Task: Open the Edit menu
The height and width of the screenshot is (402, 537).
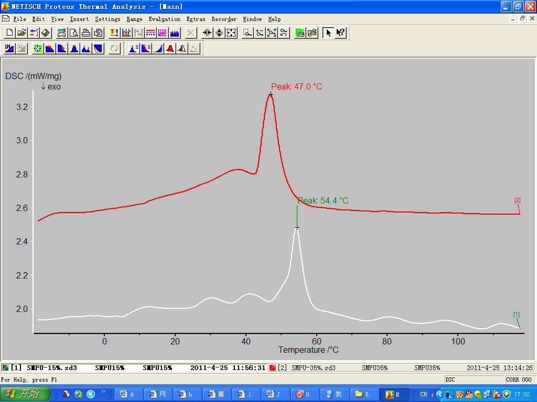Action: (39, 19)
